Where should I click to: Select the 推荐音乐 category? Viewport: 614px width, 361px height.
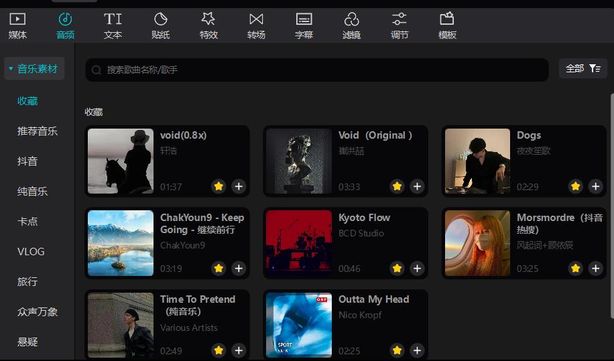pyautogui.click(x=38, y=131)
